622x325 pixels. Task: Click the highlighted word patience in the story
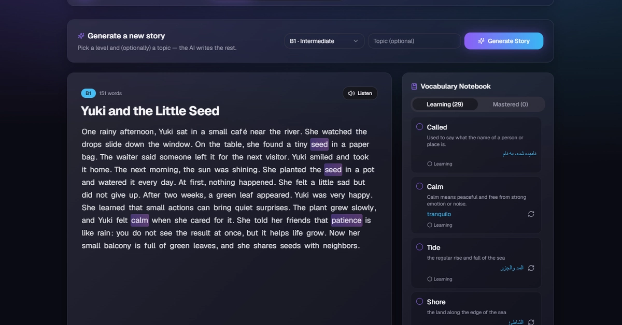tap(347, 220)
